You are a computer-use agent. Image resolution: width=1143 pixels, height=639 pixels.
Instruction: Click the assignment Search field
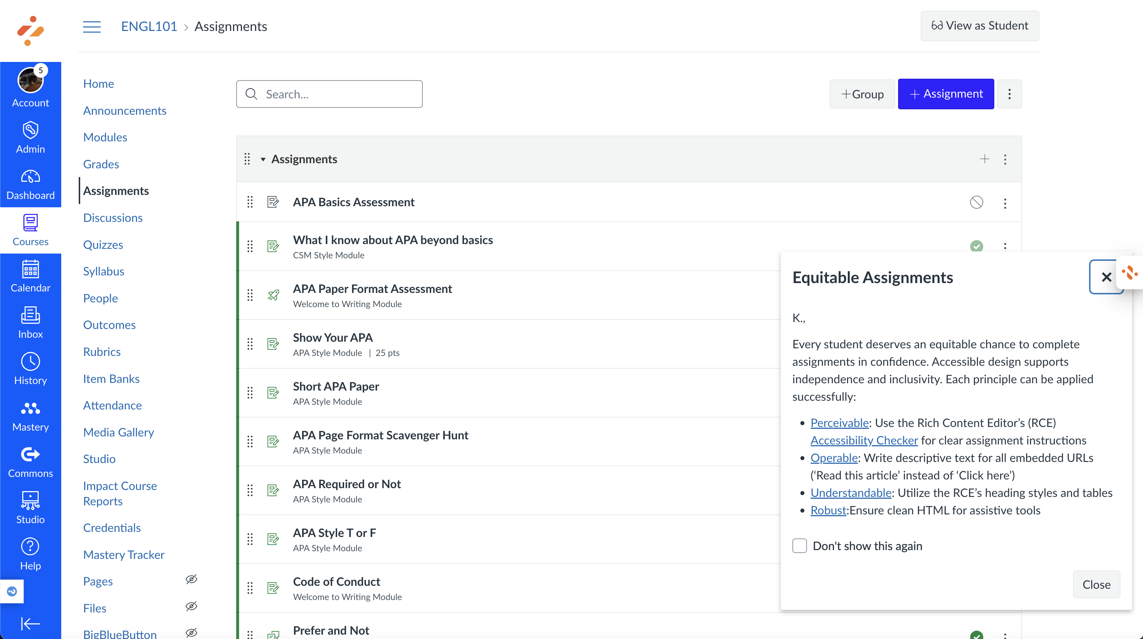coord(329,94)
